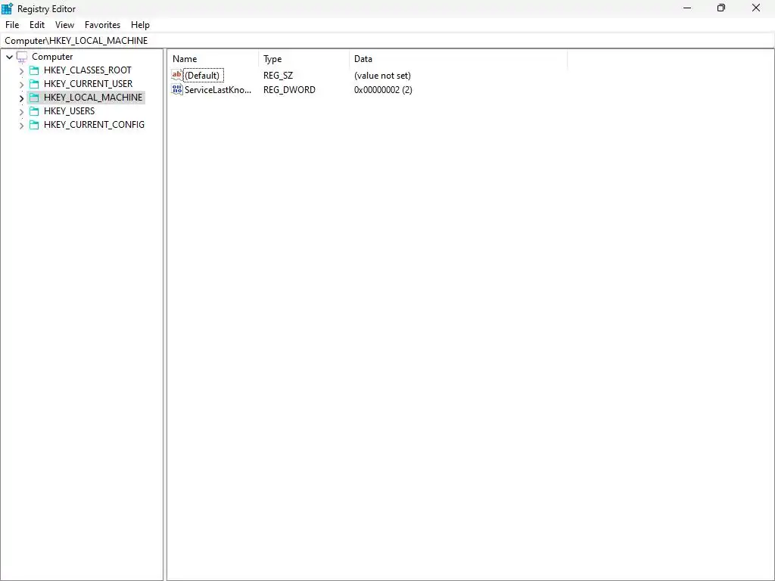
Task: Select the HKEY_USERS tree label
Action: coord(69,111)
